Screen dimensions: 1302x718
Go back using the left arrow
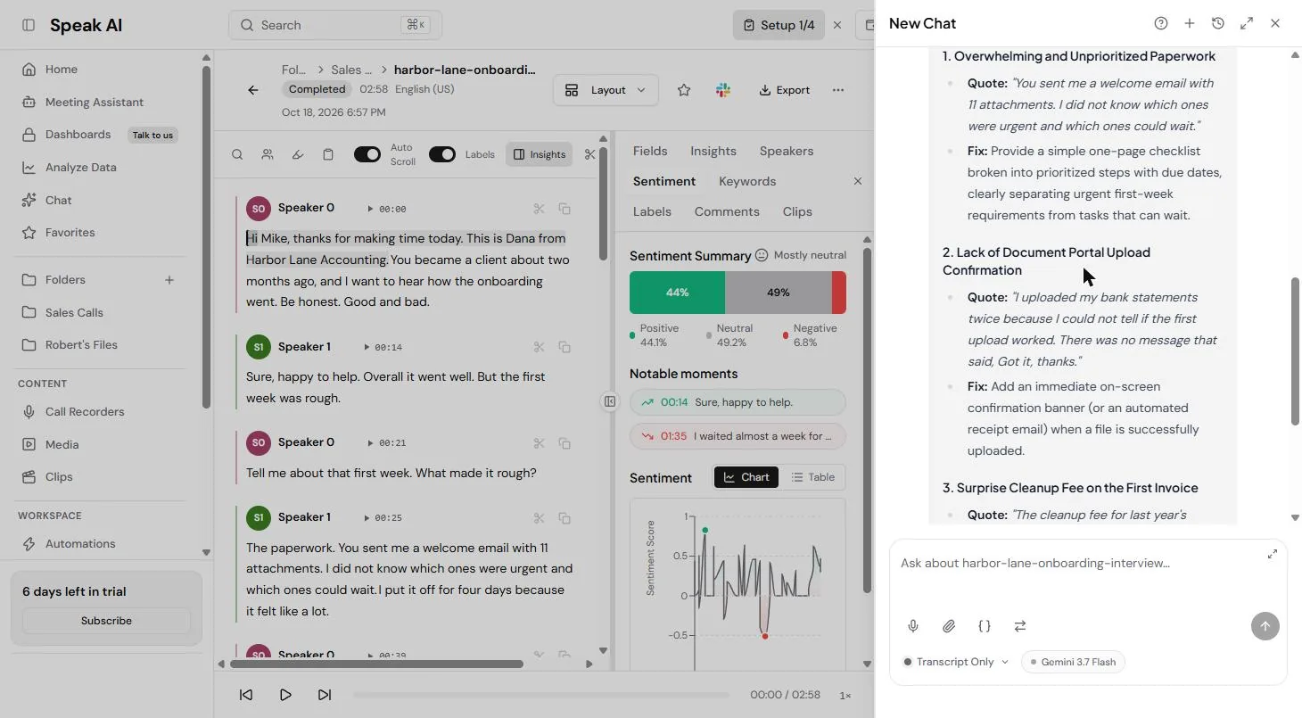tap(253, 90)
